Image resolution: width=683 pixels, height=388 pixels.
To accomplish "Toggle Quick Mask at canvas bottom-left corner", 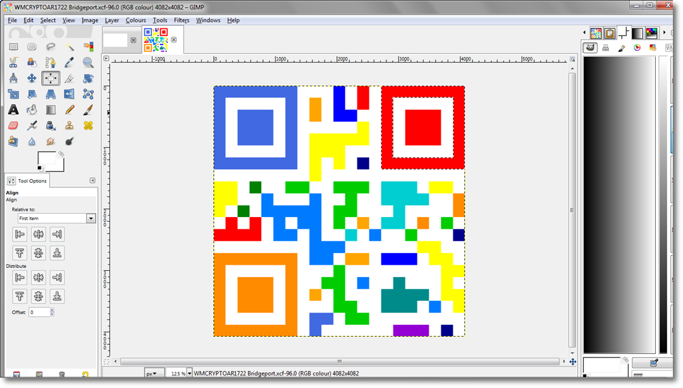I will tap(106, 362).
